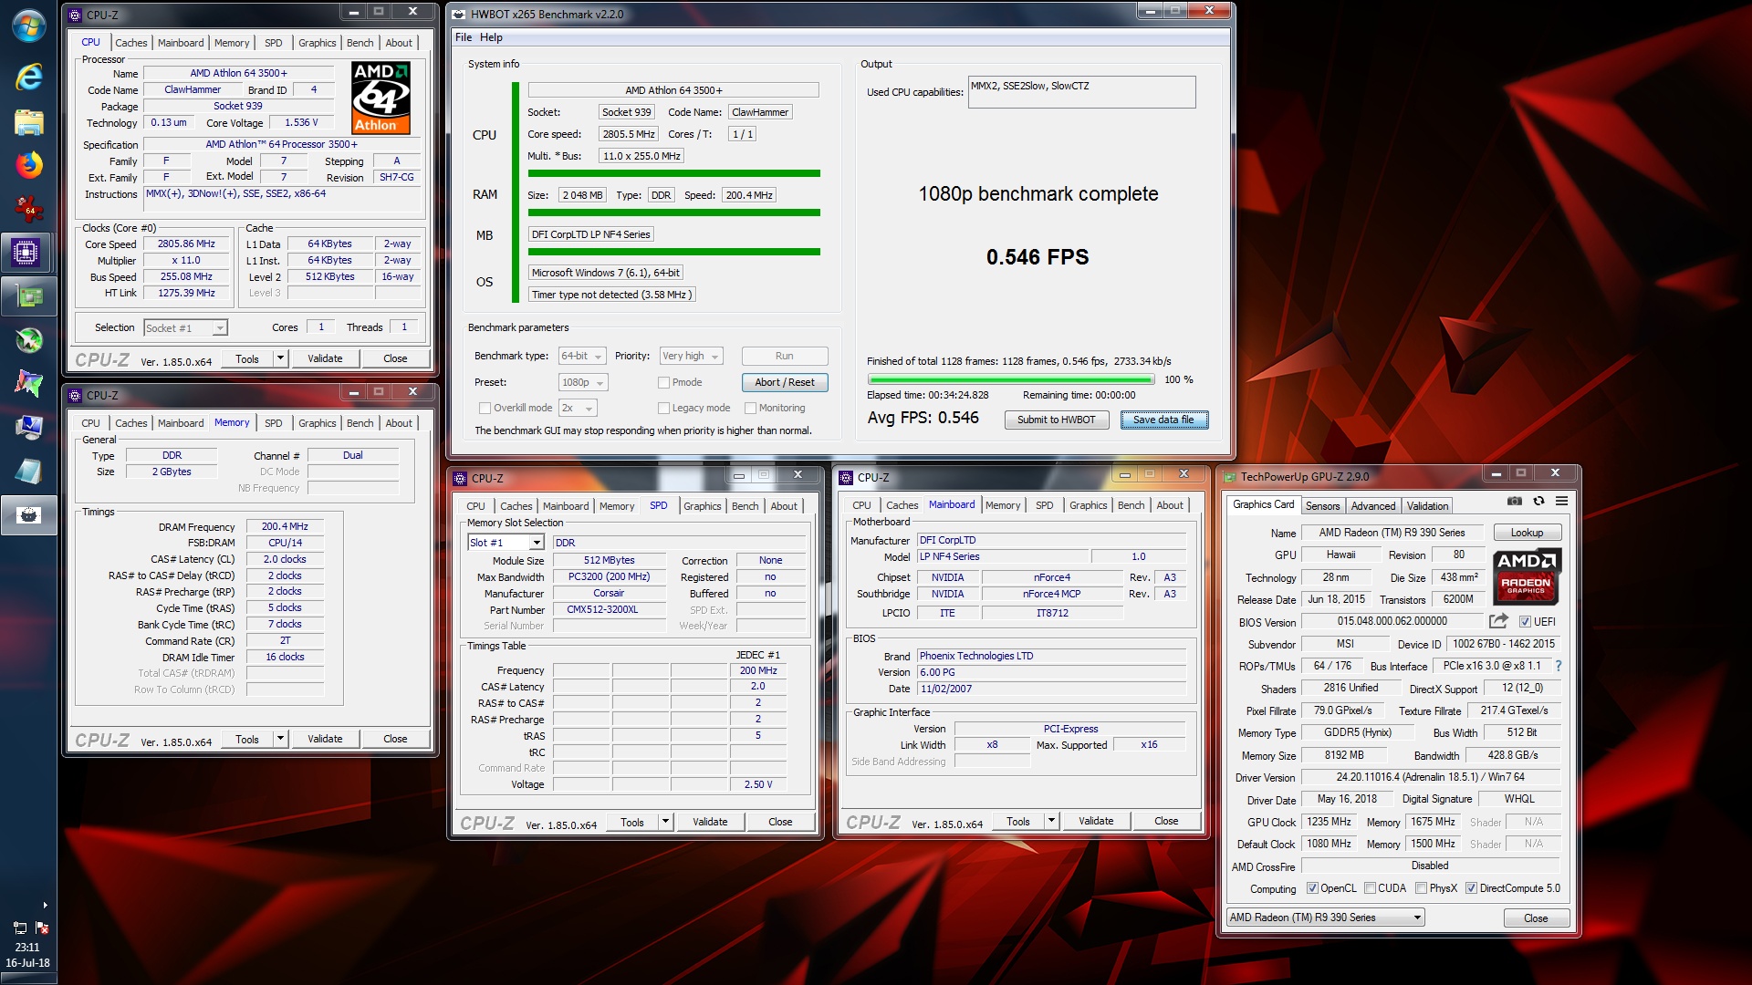
Task: Click the Lookup button in GPU-Z
Action: [1527, 533]
